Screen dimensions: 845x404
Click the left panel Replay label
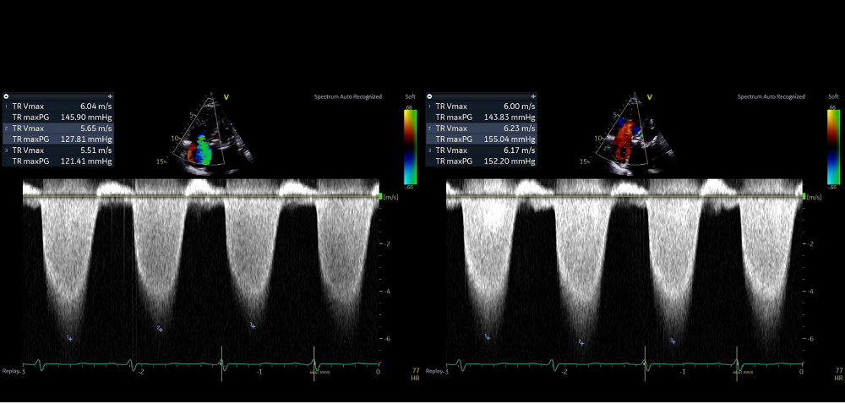(11, 371)
